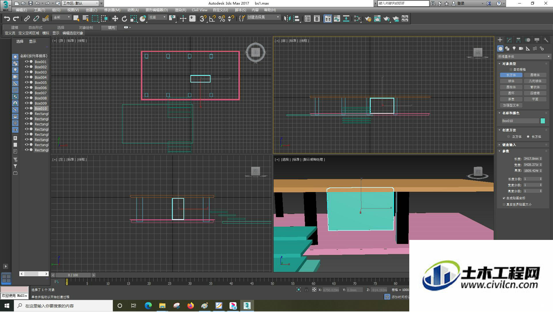Click the Redo arrow icon
The height and width of the screenshot is (312, 553).
[x=16, y=19]
